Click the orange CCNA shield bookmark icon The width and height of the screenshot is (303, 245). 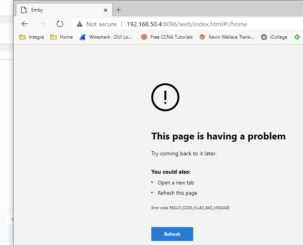(144, 37)
